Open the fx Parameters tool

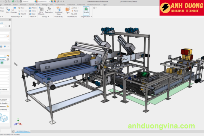click(x=49, y=10)
